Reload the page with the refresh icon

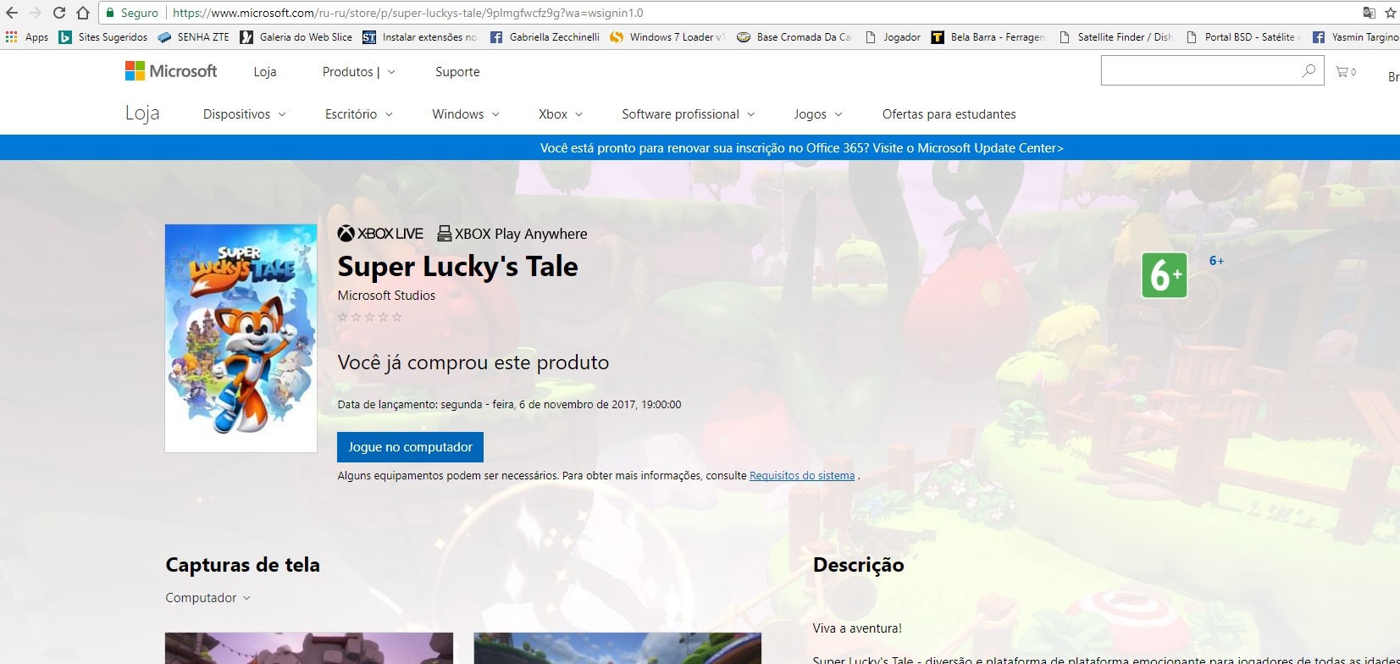pyautogui.click(x=59, y=13)
